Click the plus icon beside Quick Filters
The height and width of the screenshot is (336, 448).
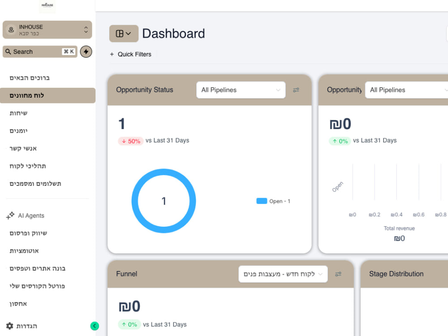112,54
